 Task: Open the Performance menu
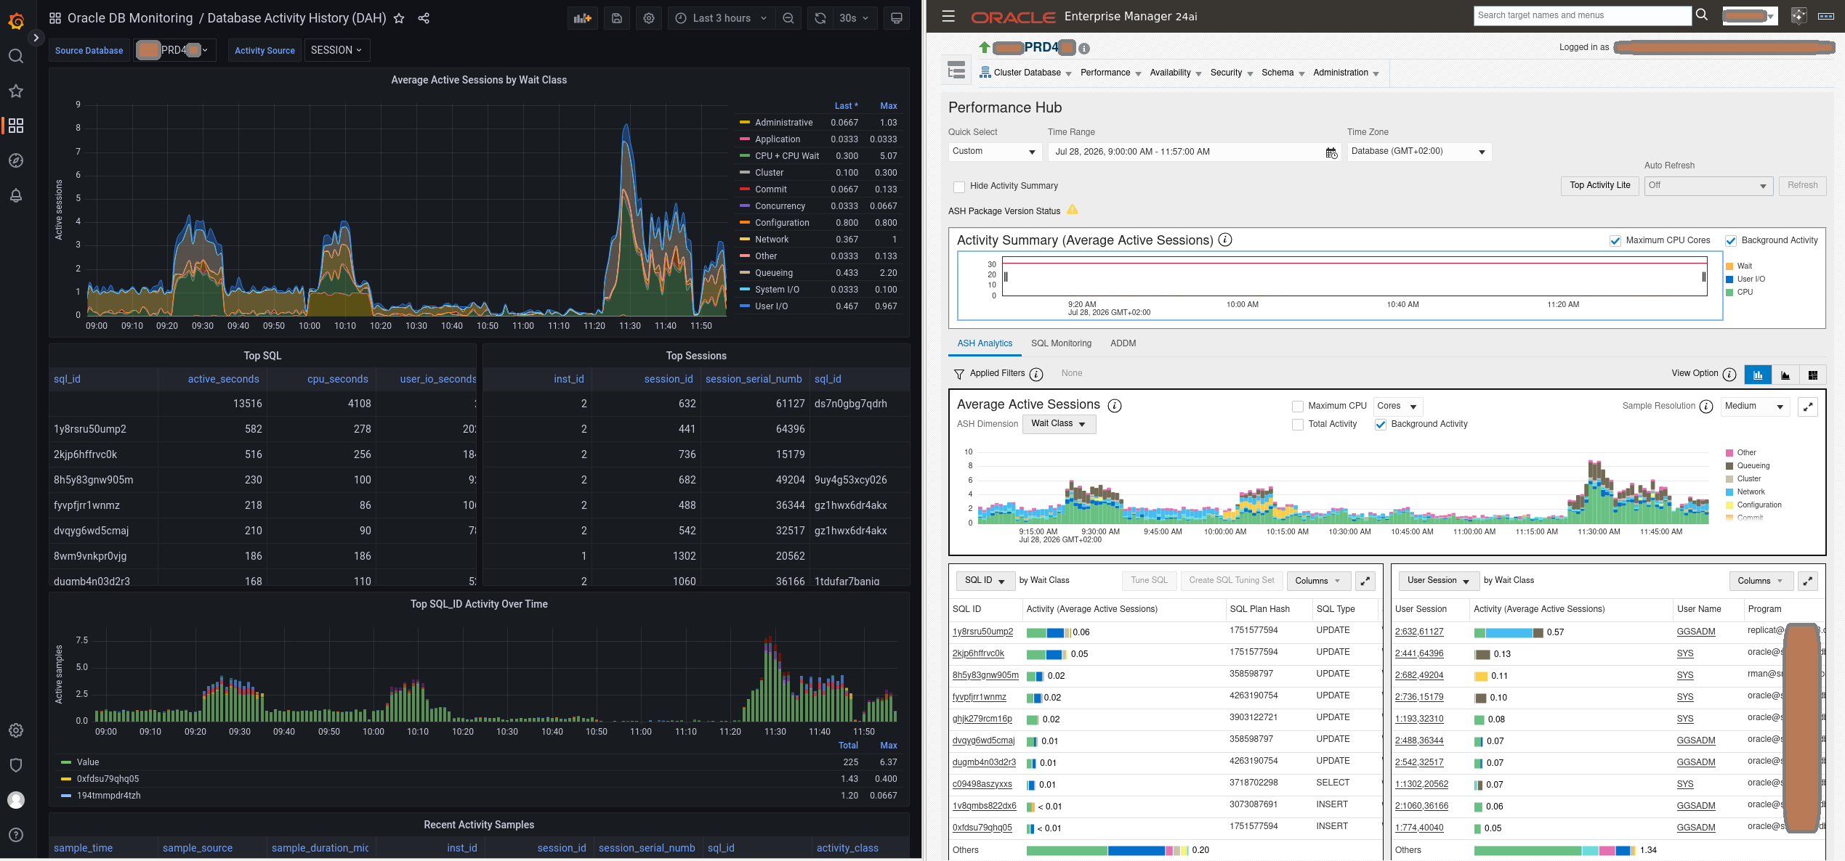1110,73
